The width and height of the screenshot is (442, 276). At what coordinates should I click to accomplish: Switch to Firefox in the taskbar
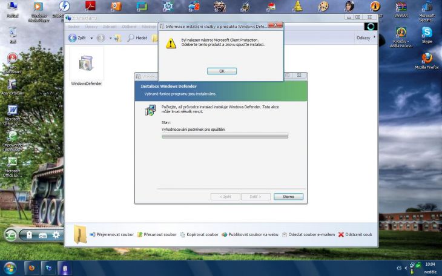31,268
